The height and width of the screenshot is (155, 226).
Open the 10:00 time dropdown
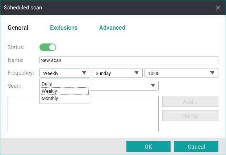coord(181,73)
